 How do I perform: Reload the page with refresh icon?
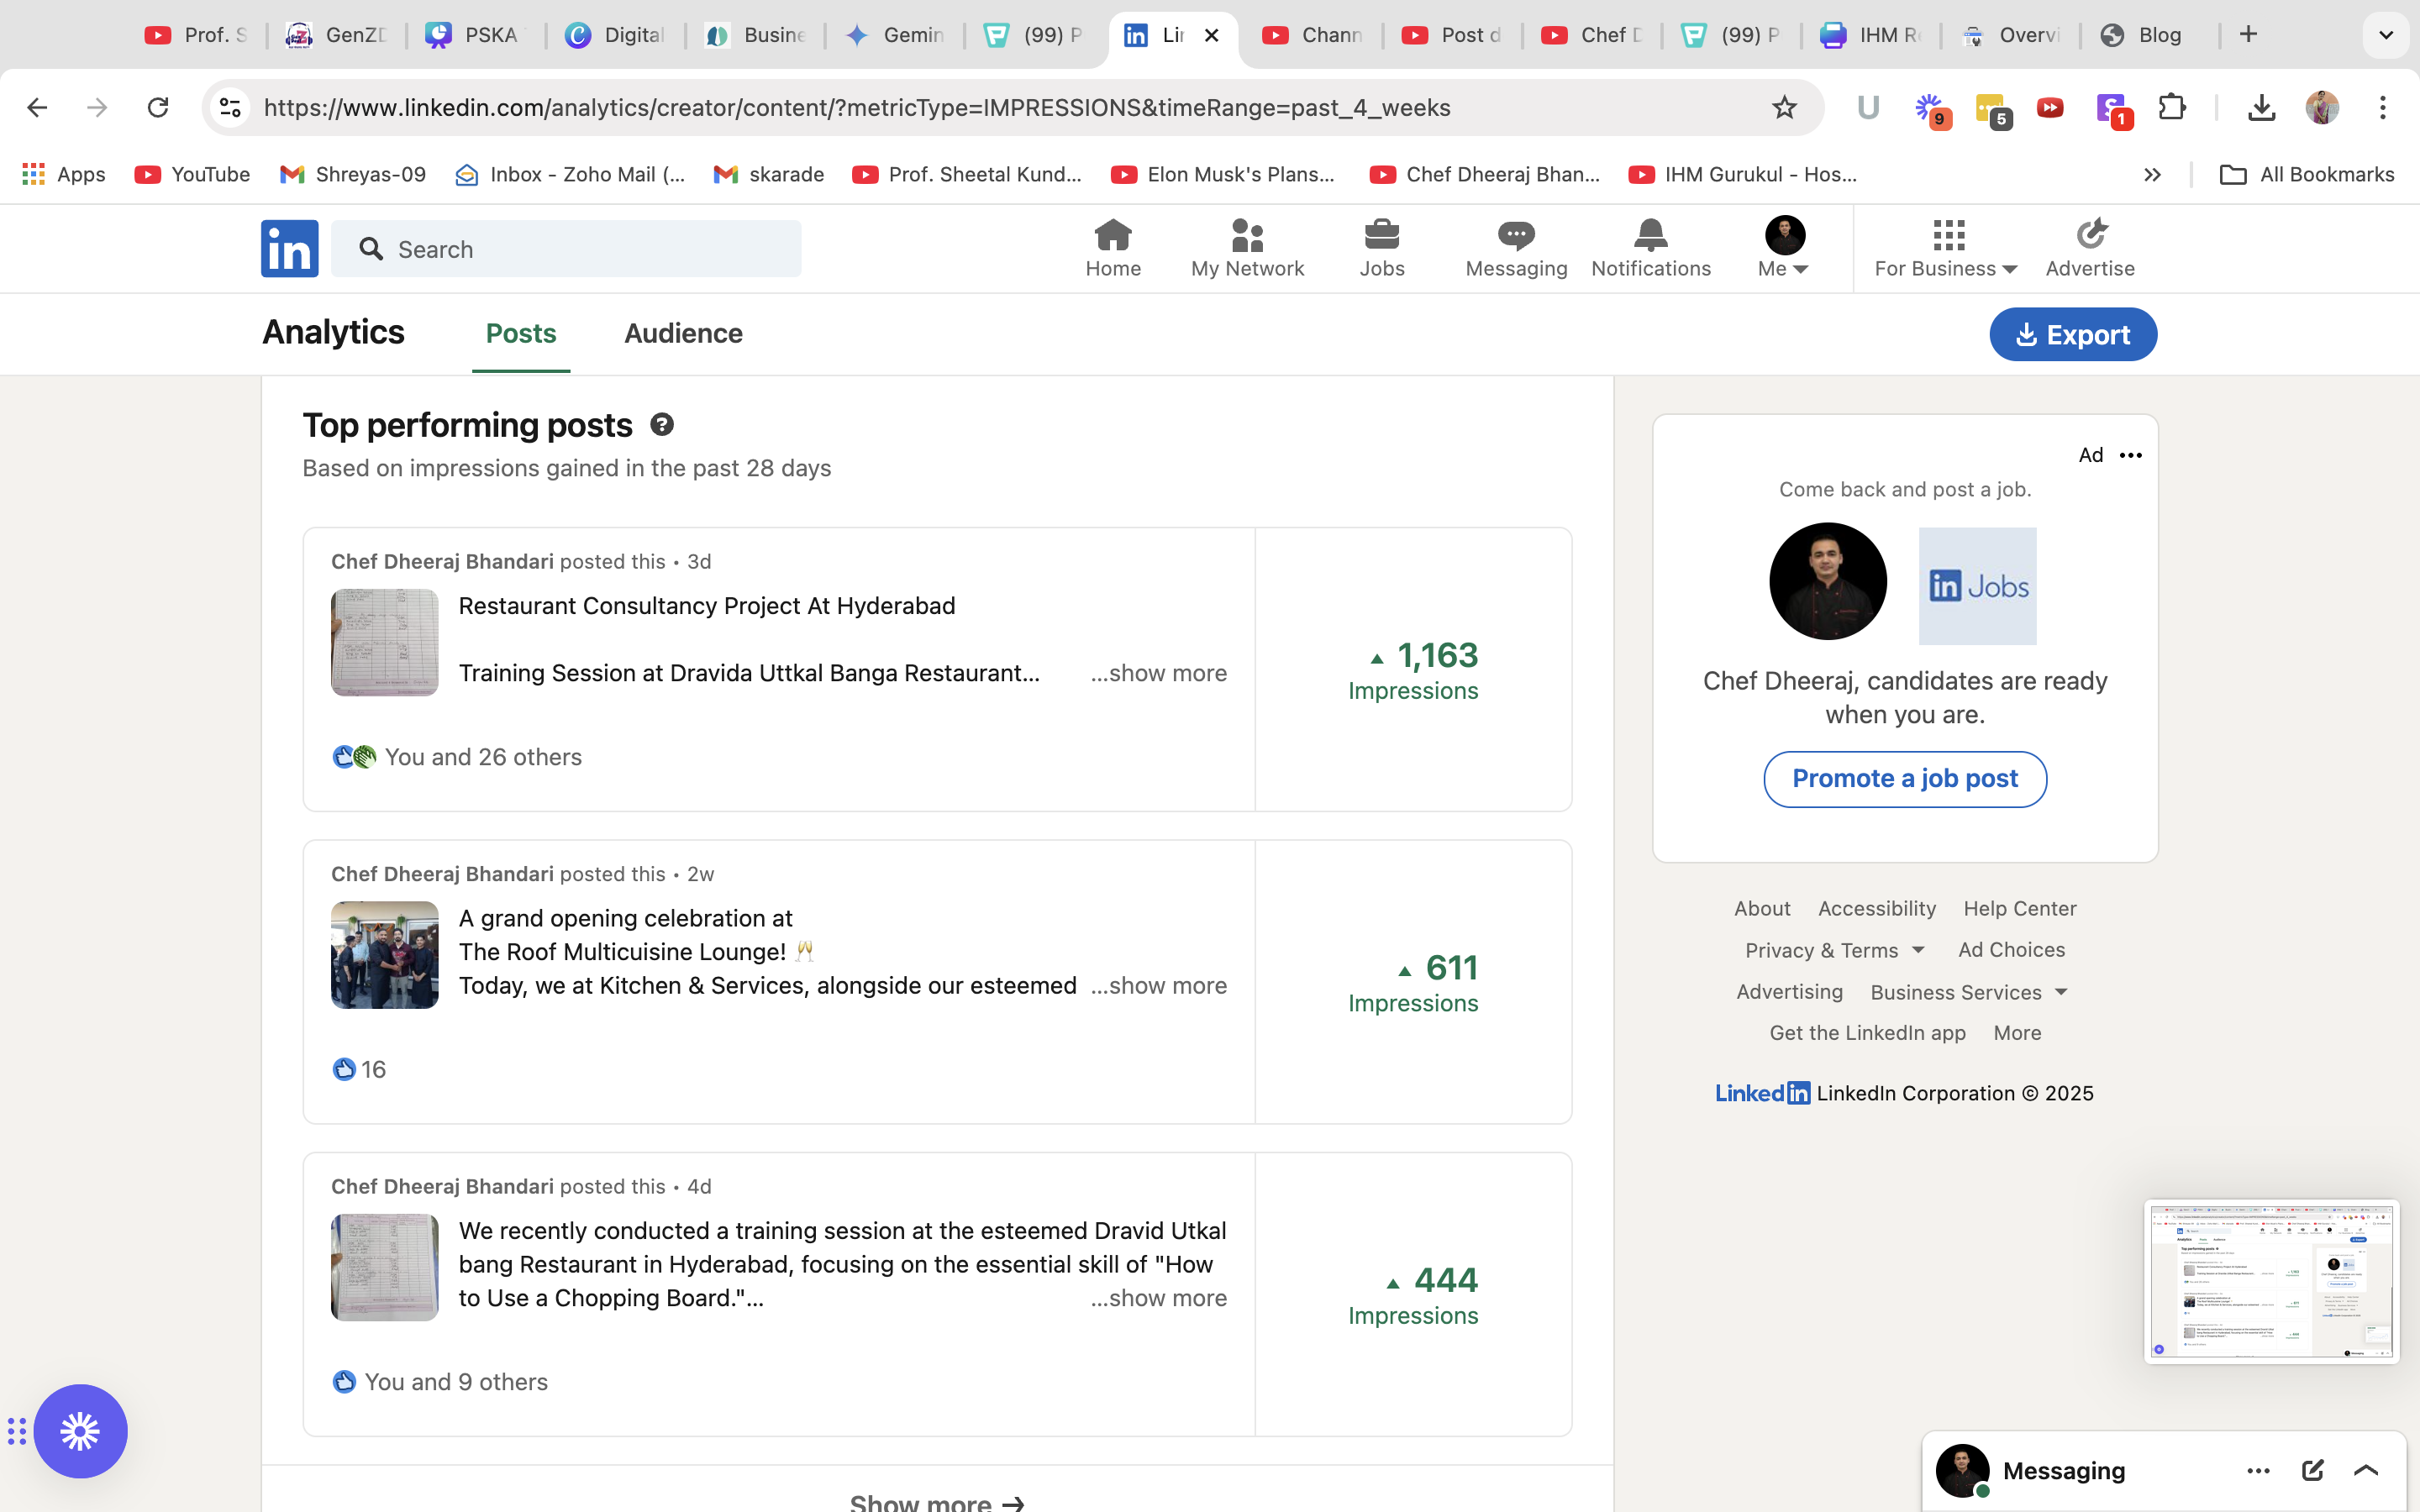(x=158, y=107)
